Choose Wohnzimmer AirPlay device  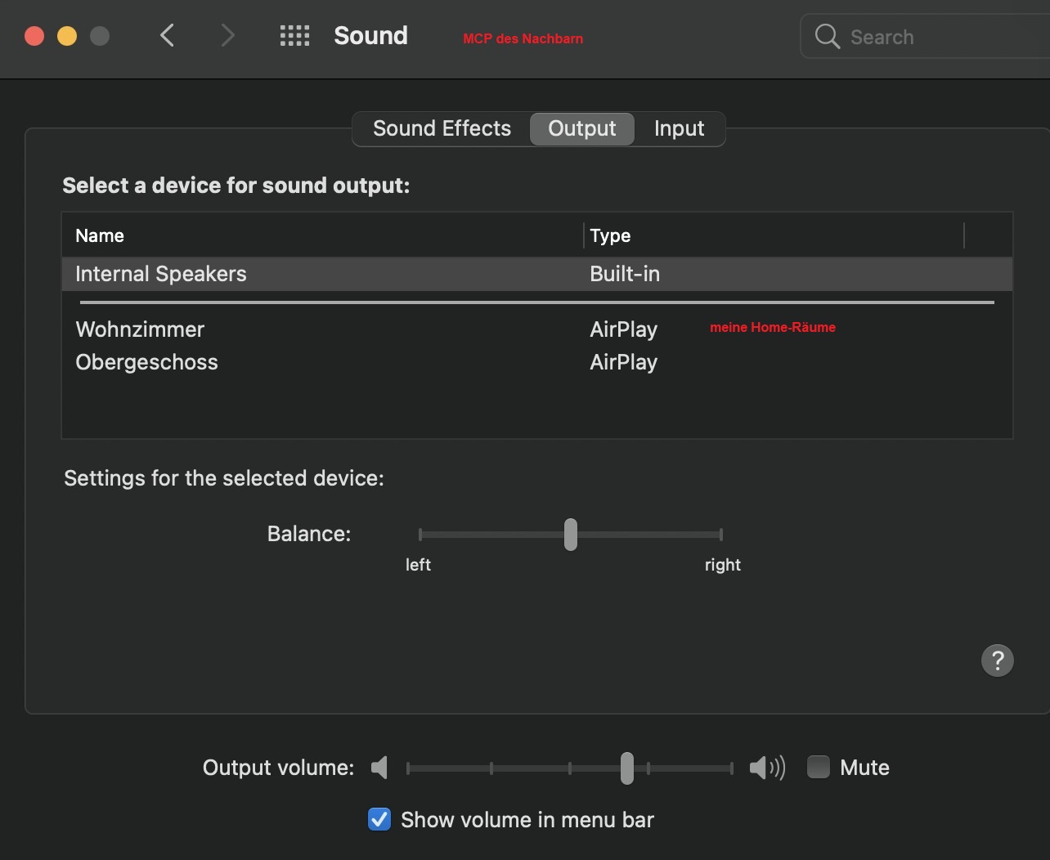[x=140, y=329]
